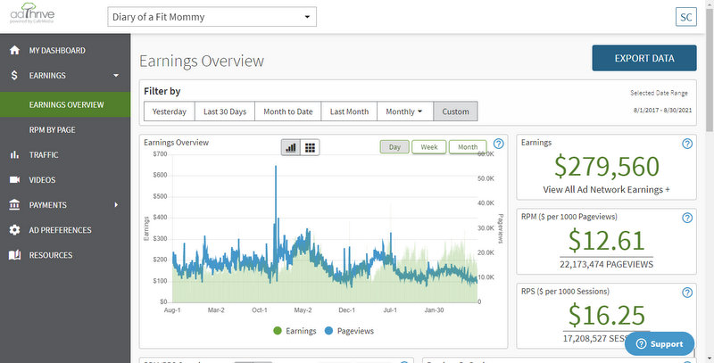Expand the Payments submenu arrow
The image size is (714, 363).
click(x=116, y=205)
